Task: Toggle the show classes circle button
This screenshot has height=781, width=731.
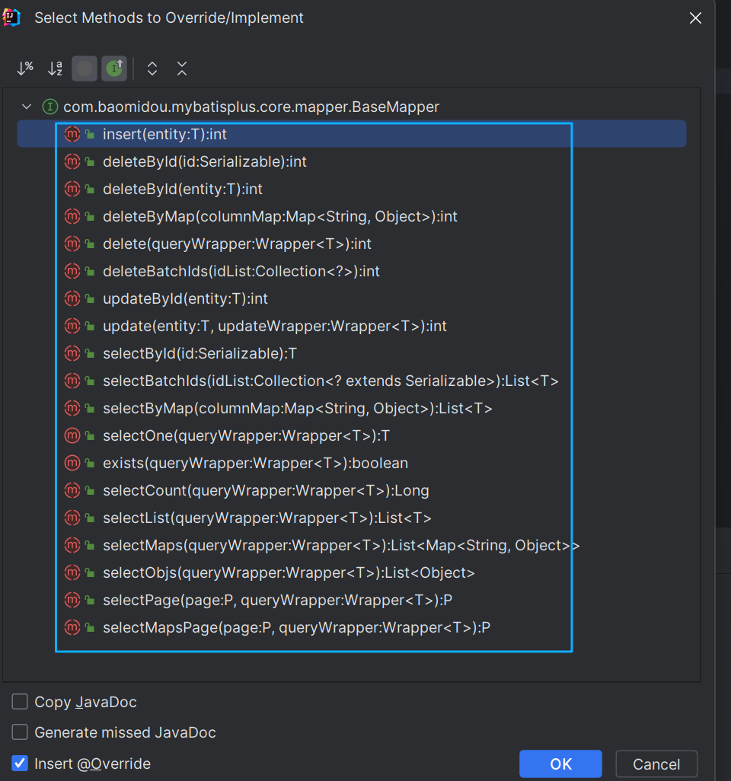Action: 85,69
